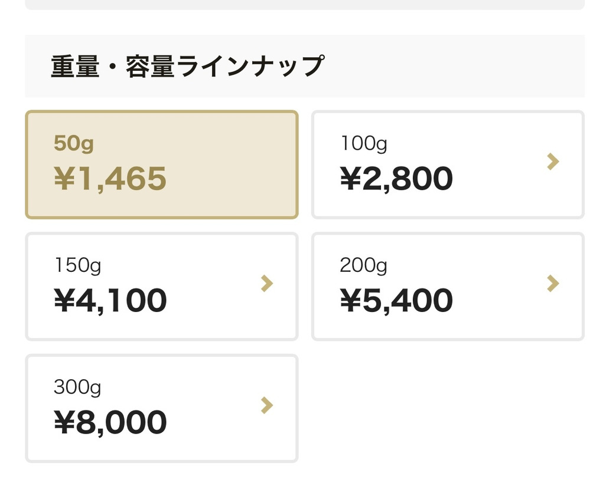Tap the ¥5,400 price text
The height and width of the screenshot is (486, 590).
tap(396, 301)
